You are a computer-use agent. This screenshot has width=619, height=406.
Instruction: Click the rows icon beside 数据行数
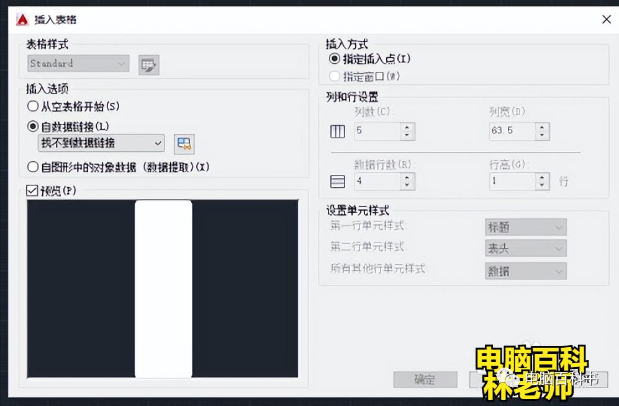(x=337, y=180)
